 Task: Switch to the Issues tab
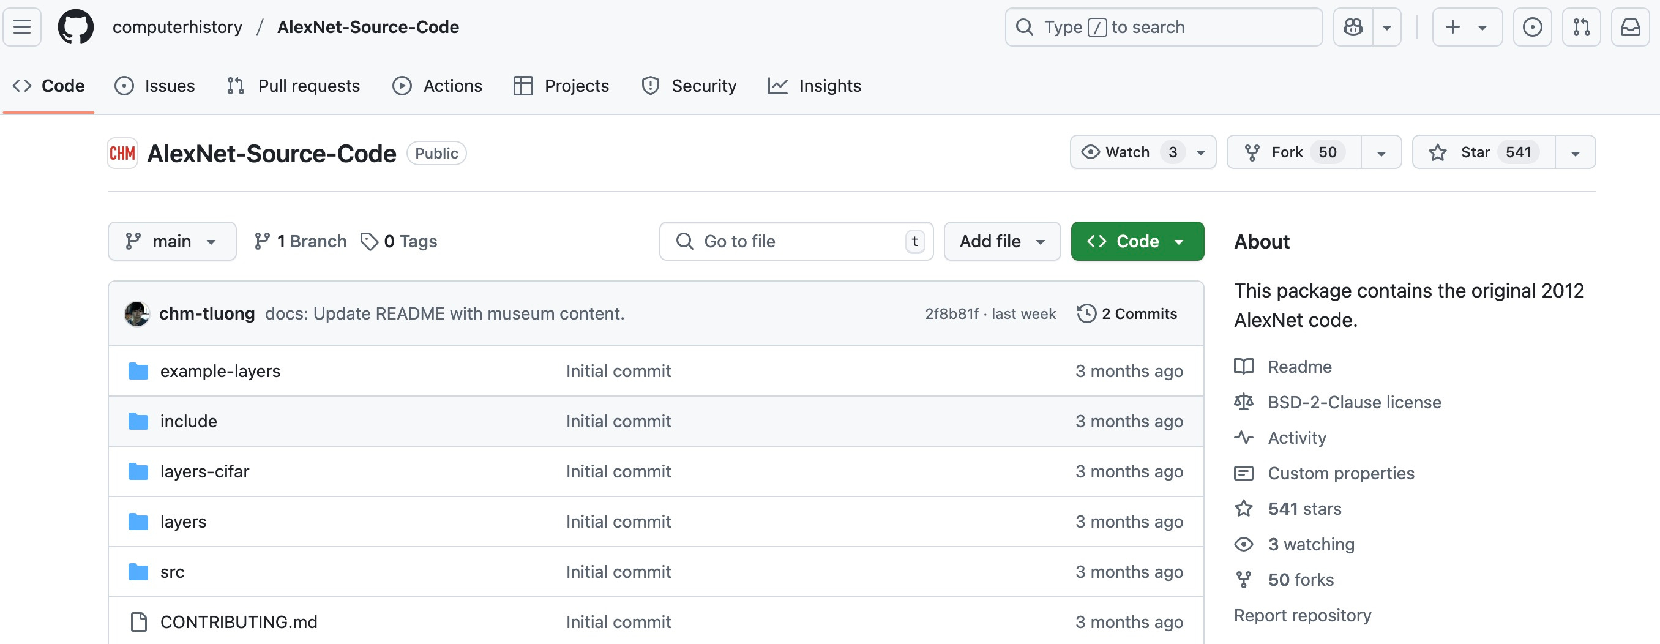[x=155, y=86]
